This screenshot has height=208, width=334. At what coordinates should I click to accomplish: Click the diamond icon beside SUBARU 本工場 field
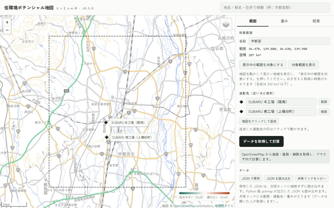click(241, 102)
